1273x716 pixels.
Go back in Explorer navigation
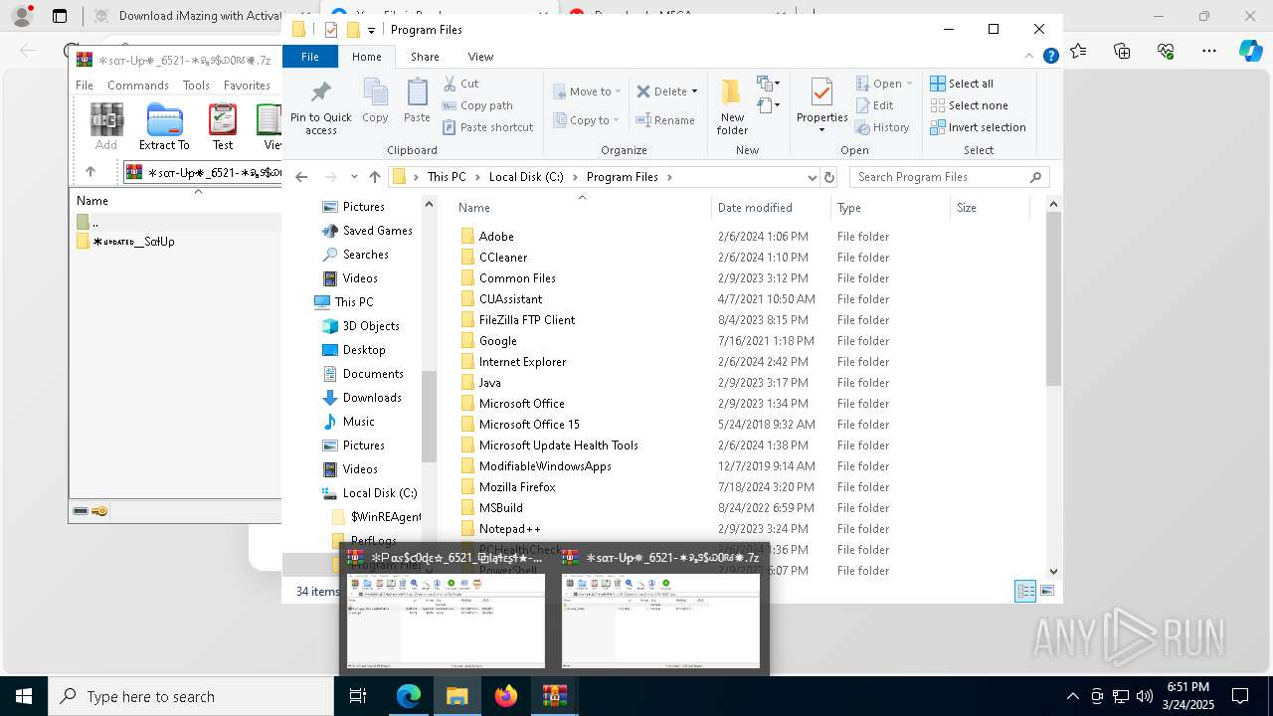point(301,177)
